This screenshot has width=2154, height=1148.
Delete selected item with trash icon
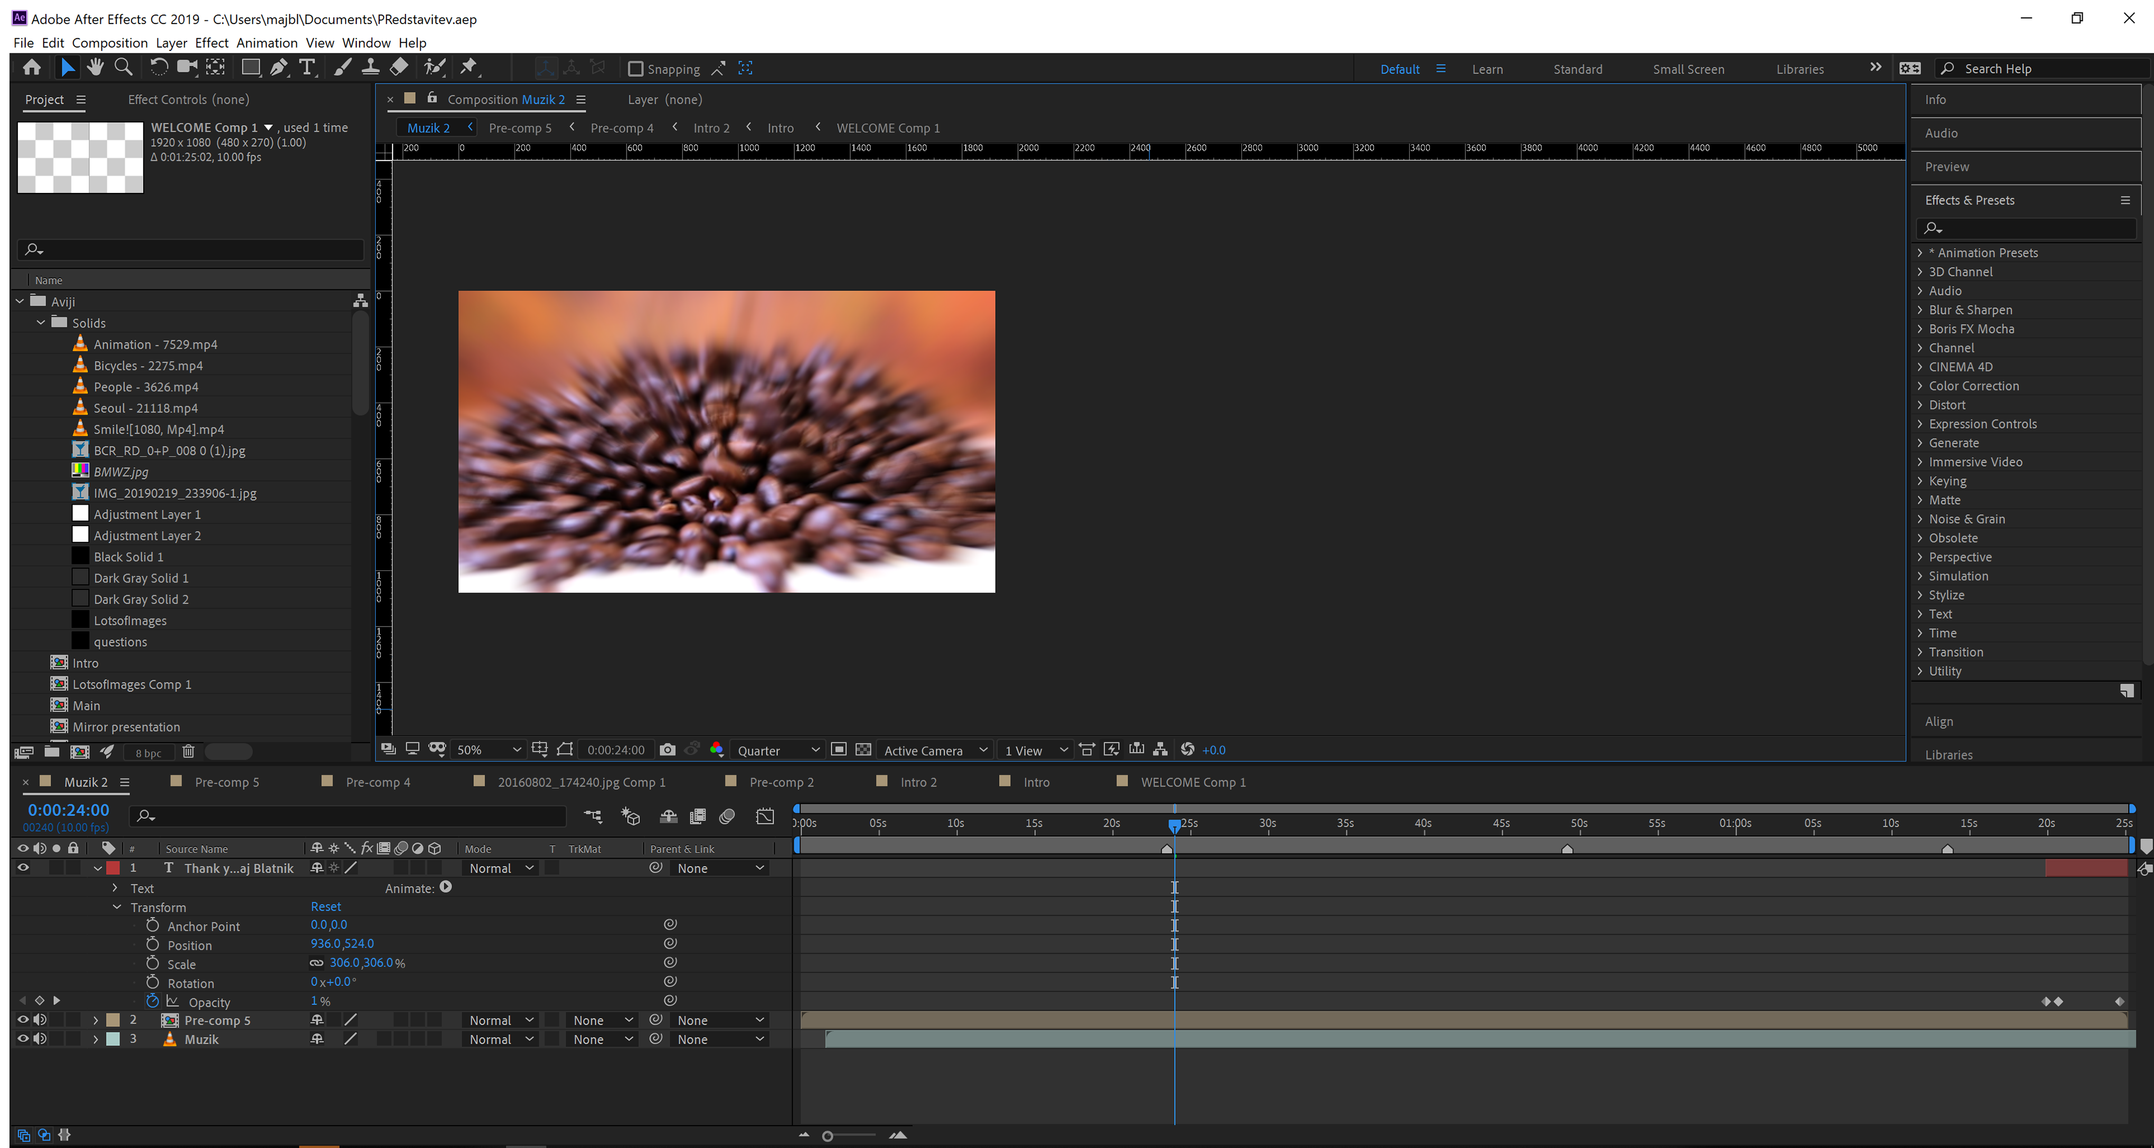(189, 751)
